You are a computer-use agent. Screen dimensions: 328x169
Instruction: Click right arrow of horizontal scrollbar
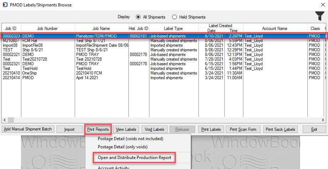323,120
